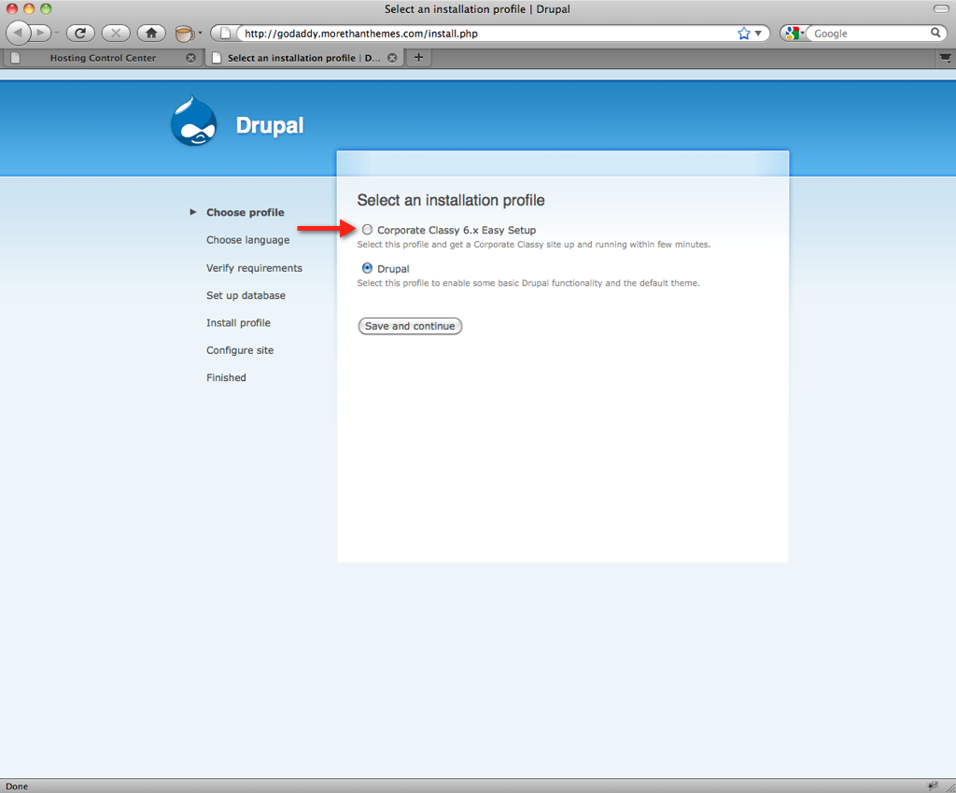Reload the page with the refresh button
Screen dimensions: 956x793
(x=80, y=33)
